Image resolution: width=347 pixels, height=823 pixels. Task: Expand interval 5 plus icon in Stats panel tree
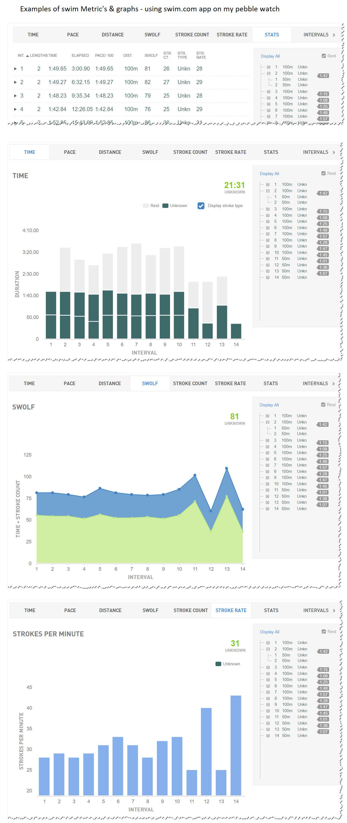click(269, 104)
